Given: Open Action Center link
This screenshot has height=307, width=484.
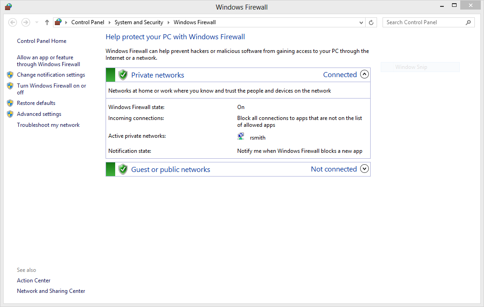Looking at the screenshot, I should (x=34, y=281).
